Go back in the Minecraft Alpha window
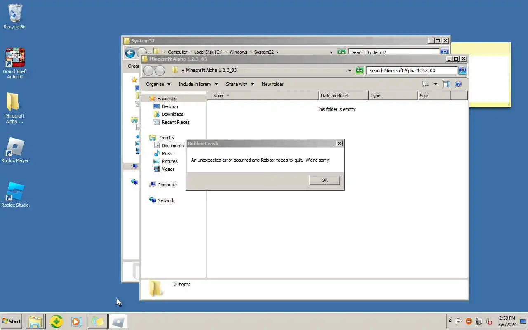Screen dimensions: 528x330 tap(148, 71)
